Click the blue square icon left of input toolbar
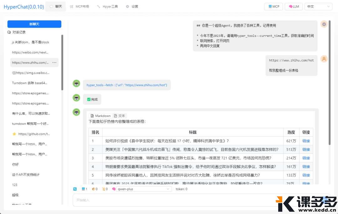This screenshot has height=214, width=338. tap(75, 189)
